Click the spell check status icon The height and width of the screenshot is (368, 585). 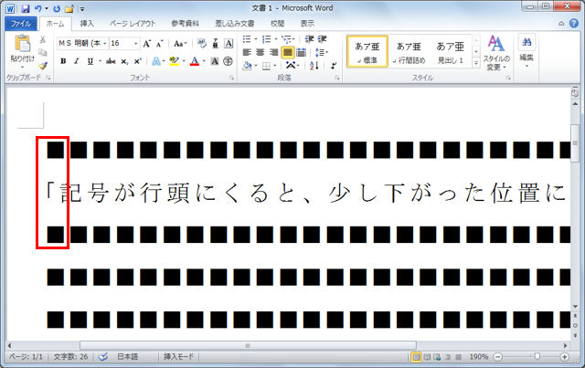pyautogui.click(x=103, y=357)
